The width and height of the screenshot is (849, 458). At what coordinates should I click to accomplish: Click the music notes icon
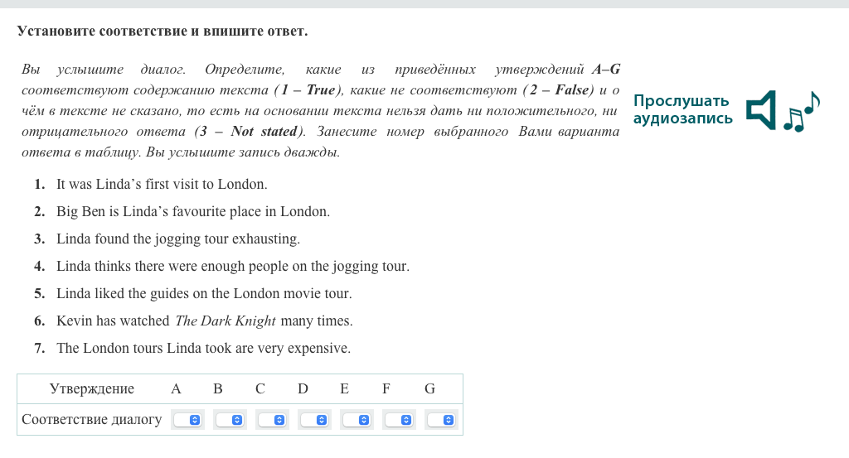pos(802,112)
